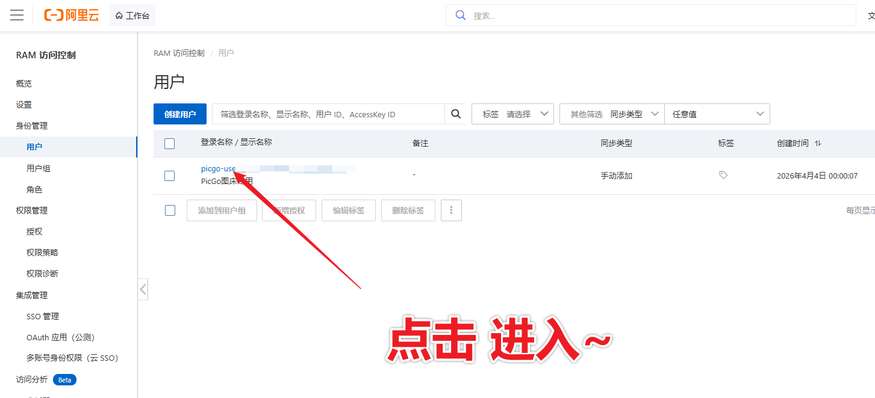Open 多账号身份权限（云 SSO）
The image size is (875, 398).
pyautogui.click(x=72, y=358)
